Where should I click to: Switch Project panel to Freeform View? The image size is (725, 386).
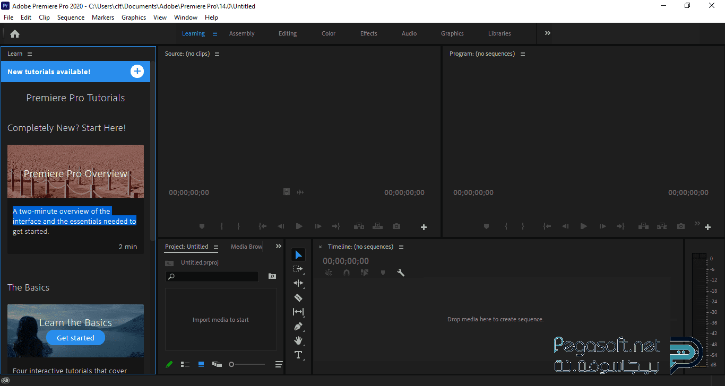tap(217, 364)
